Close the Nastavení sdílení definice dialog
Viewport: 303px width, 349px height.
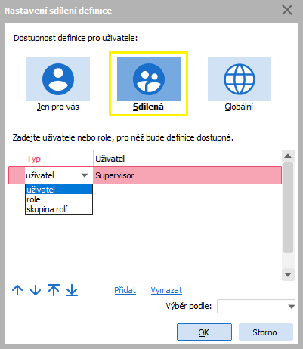coord(287,11)
